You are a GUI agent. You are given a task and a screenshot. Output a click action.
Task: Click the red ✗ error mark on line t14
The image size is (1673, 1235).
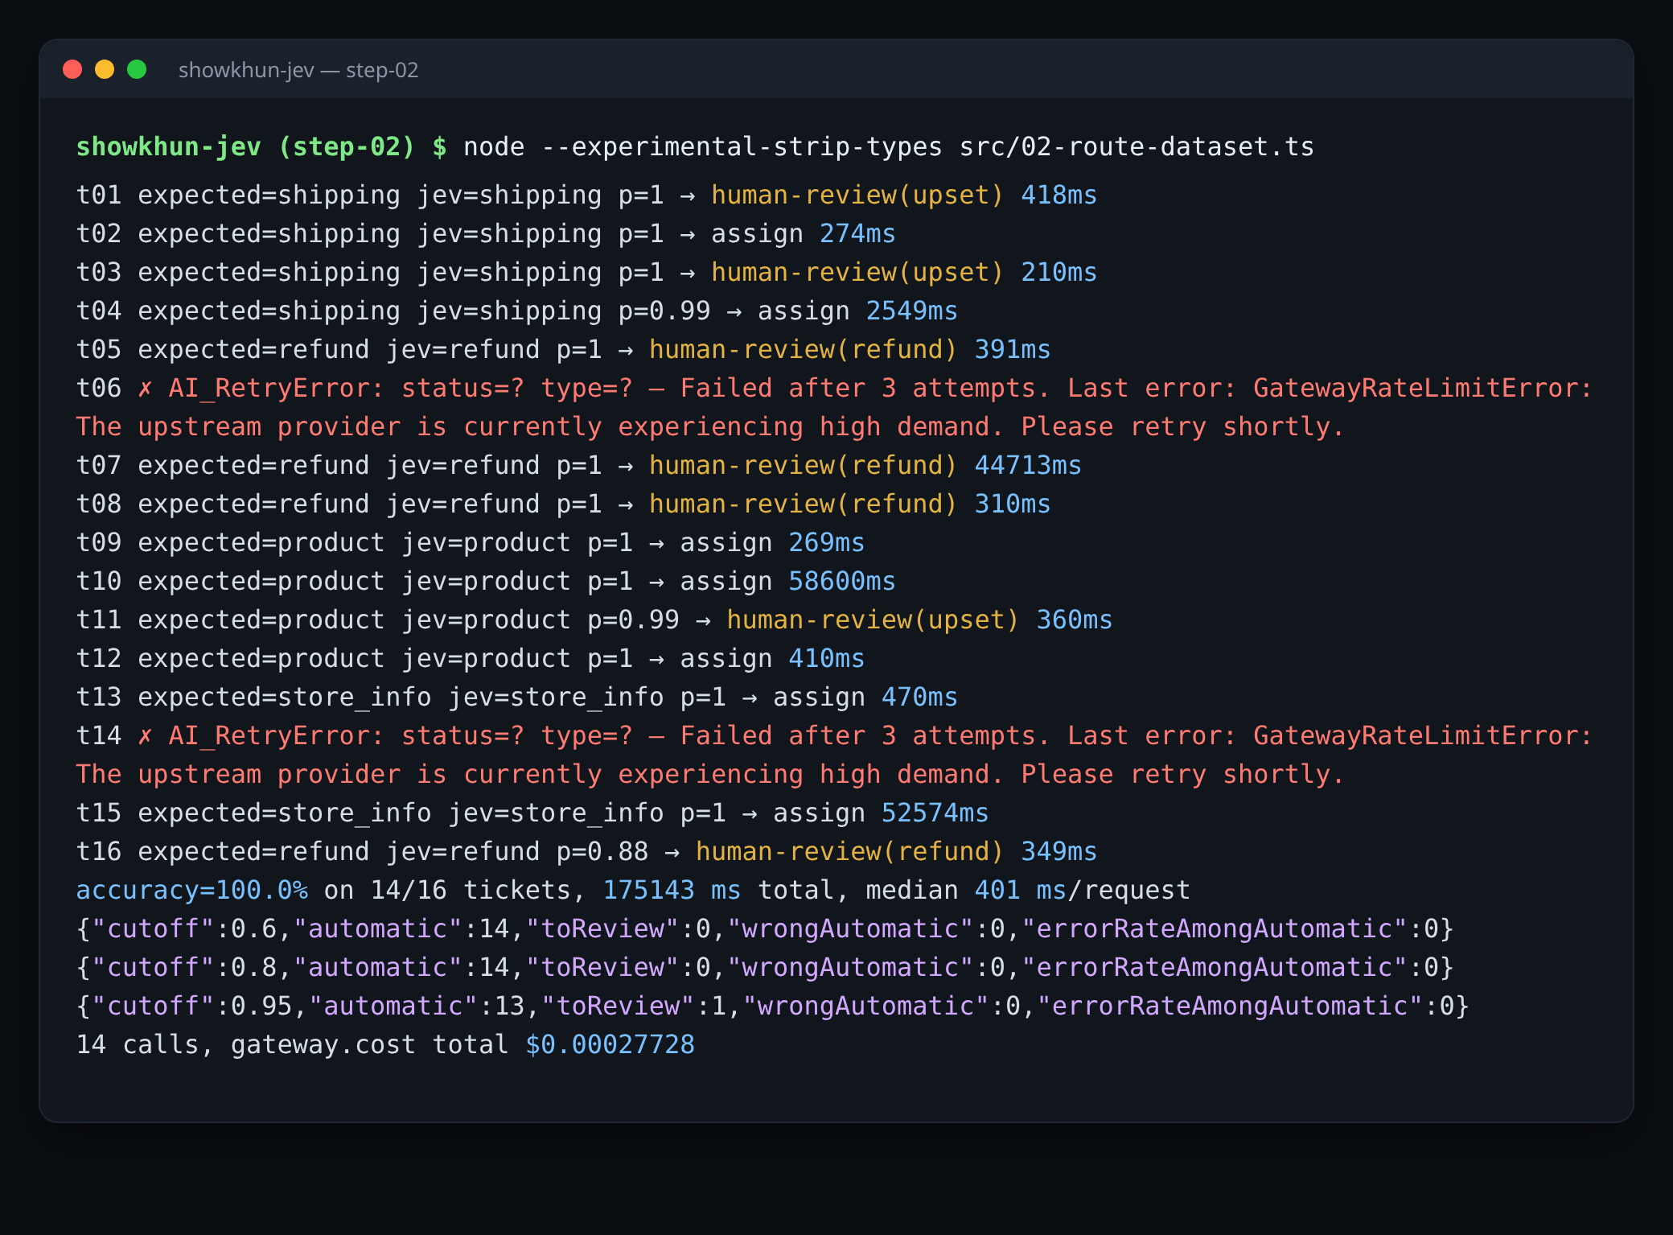click(x=146, y=736)
